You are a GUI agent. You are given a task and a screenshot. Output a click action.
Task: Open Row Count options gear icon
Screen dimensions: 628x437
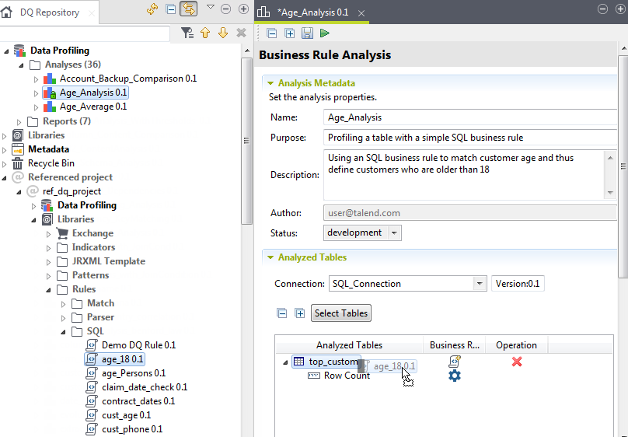coord(455,376)
